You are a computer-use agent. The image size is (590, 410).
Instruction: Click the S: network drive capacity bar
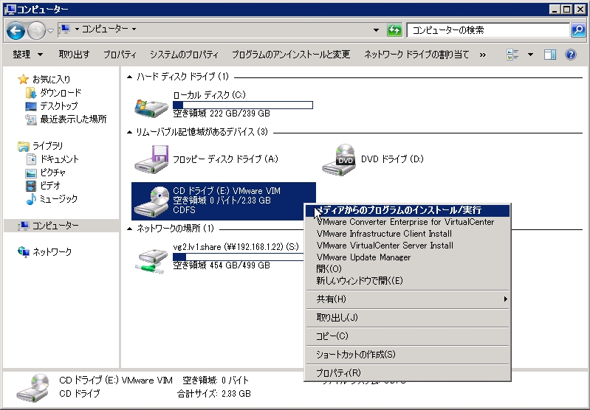[239, 257]
